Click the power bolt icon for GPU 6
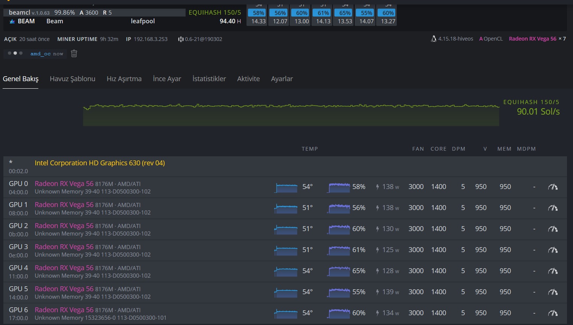This screenshot has height=325, width=573. coord(377,313)
